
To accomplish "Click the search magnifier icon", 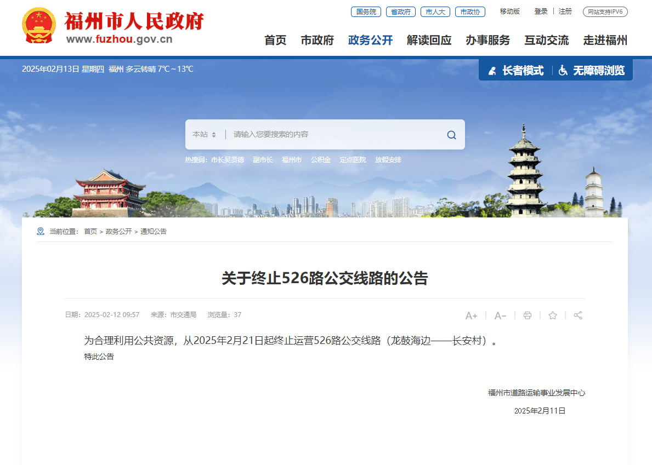I will point(451,135).
